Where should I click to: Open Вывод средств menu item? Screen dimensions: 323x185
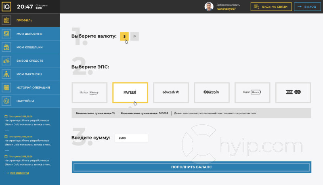pos(30,61)
